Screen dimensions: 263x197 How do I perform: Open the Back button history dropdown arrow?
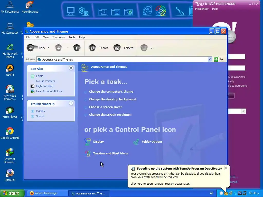click(x=48, y=48)
